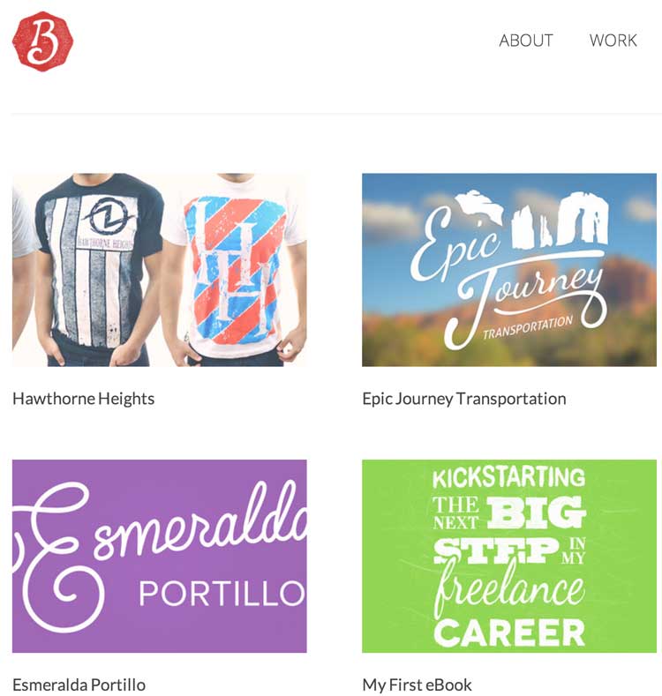Open the ABOUT page
Viewport: 662px width, 696px height.
(x=525, y=41)
